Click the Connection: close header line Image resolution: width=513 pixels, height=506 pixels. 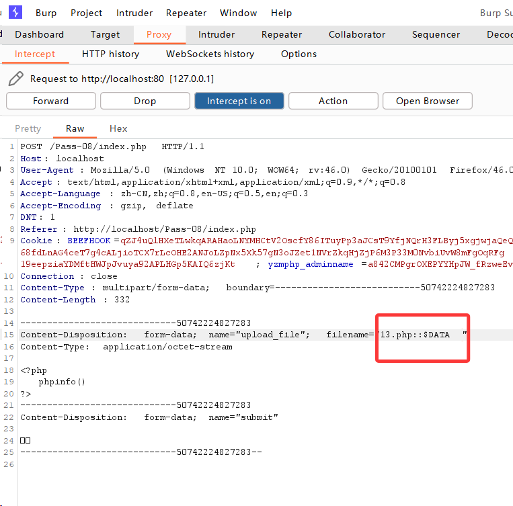coord(69,276)
